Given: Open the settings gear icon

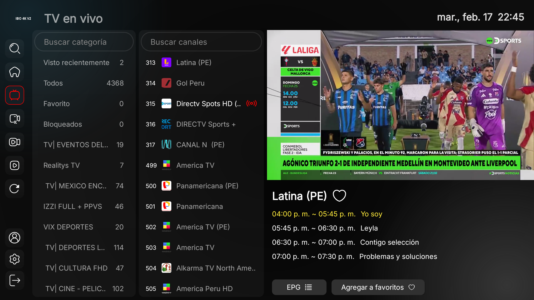Looking at the screenshot, I should (x=14, y=259).
